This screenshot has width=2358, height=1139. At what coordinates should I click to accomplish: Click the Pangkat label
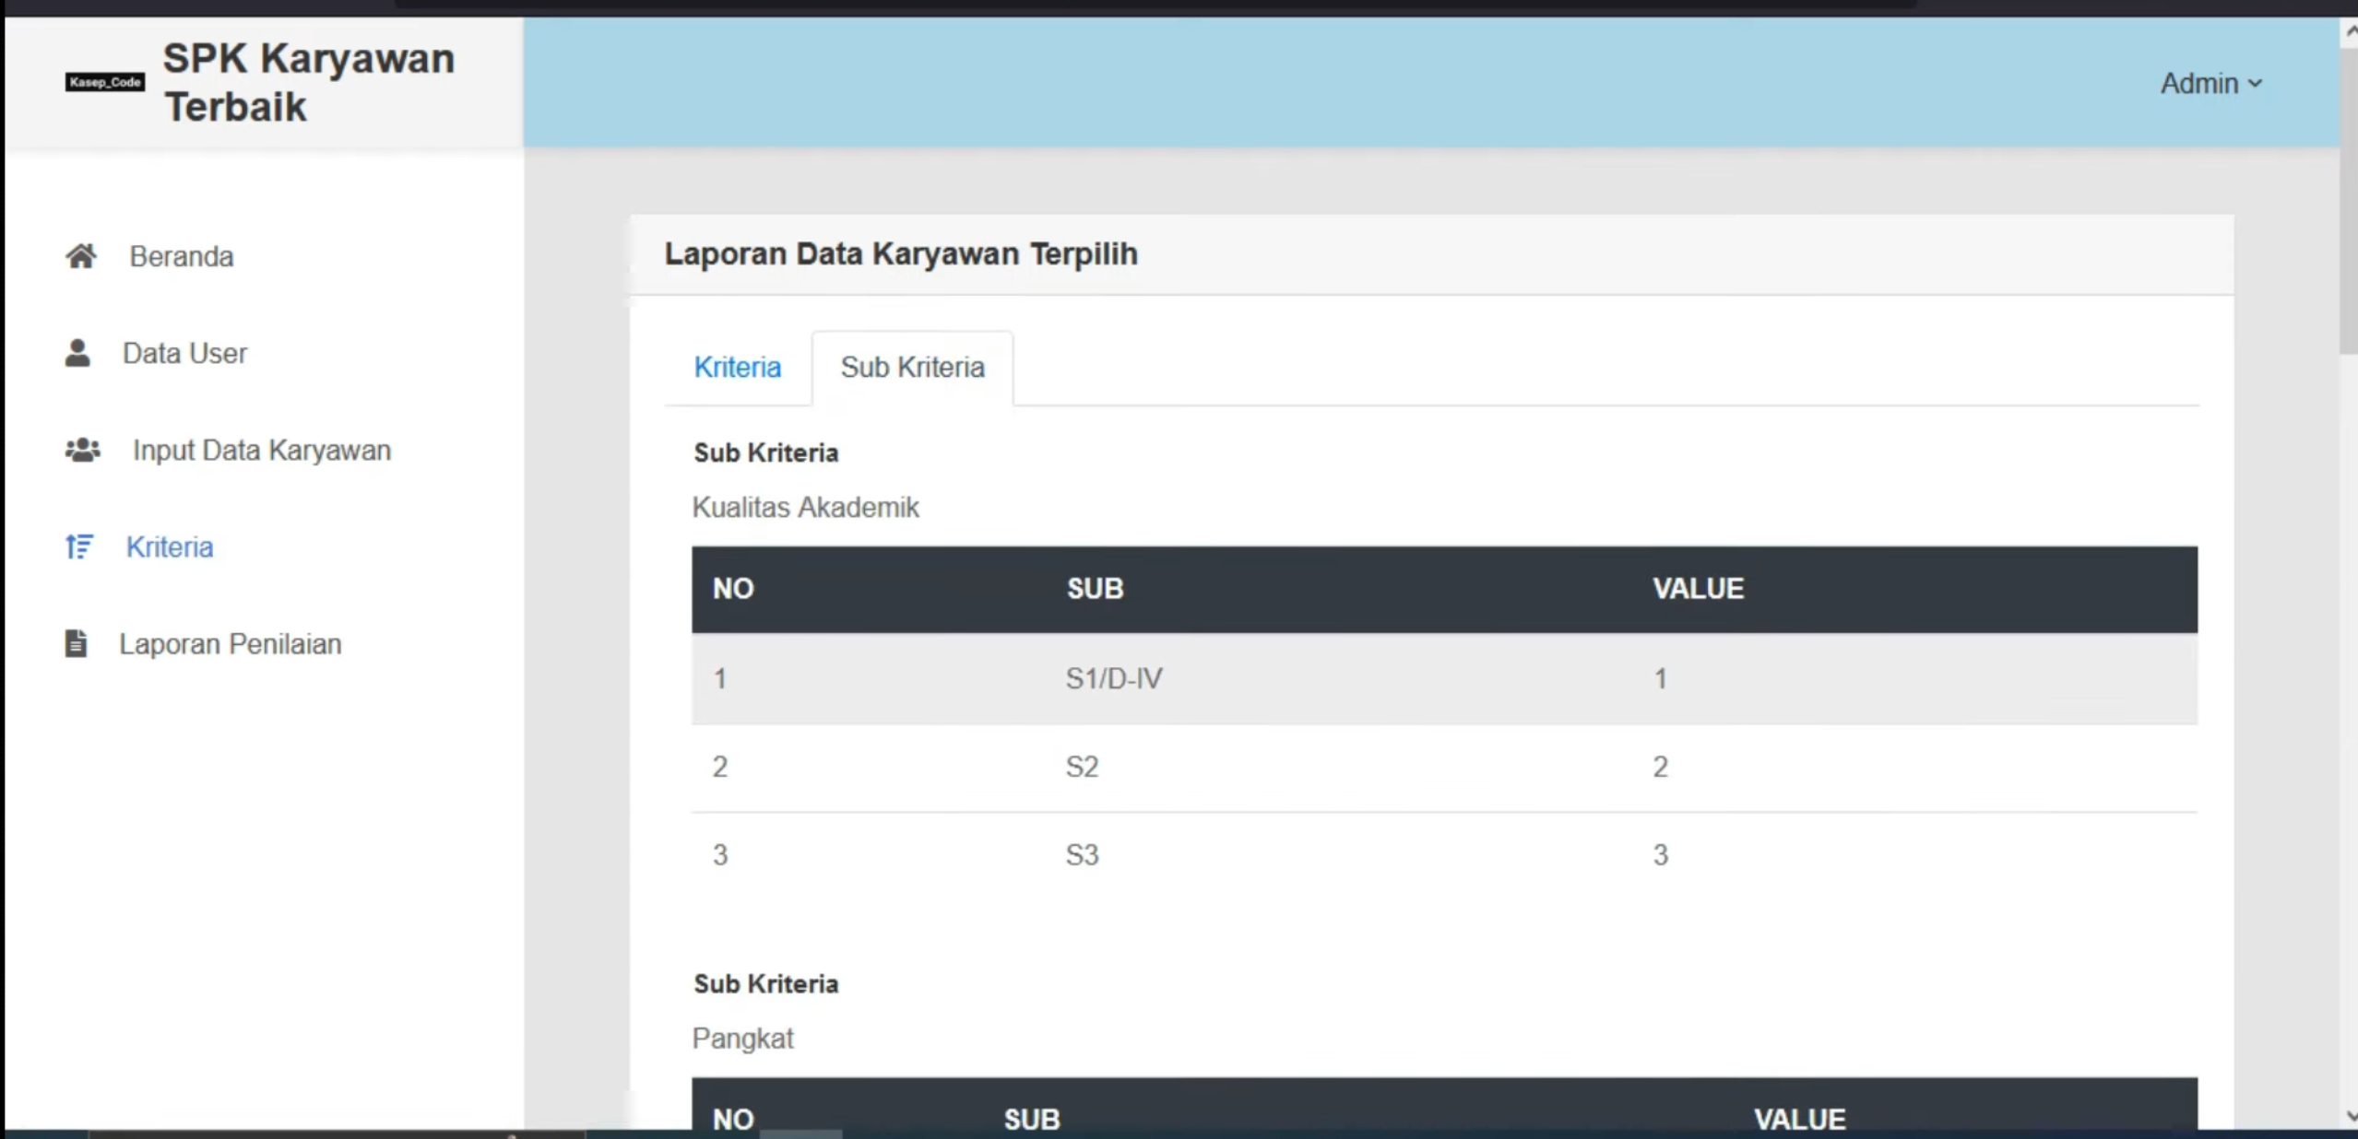click(742, 1038)
